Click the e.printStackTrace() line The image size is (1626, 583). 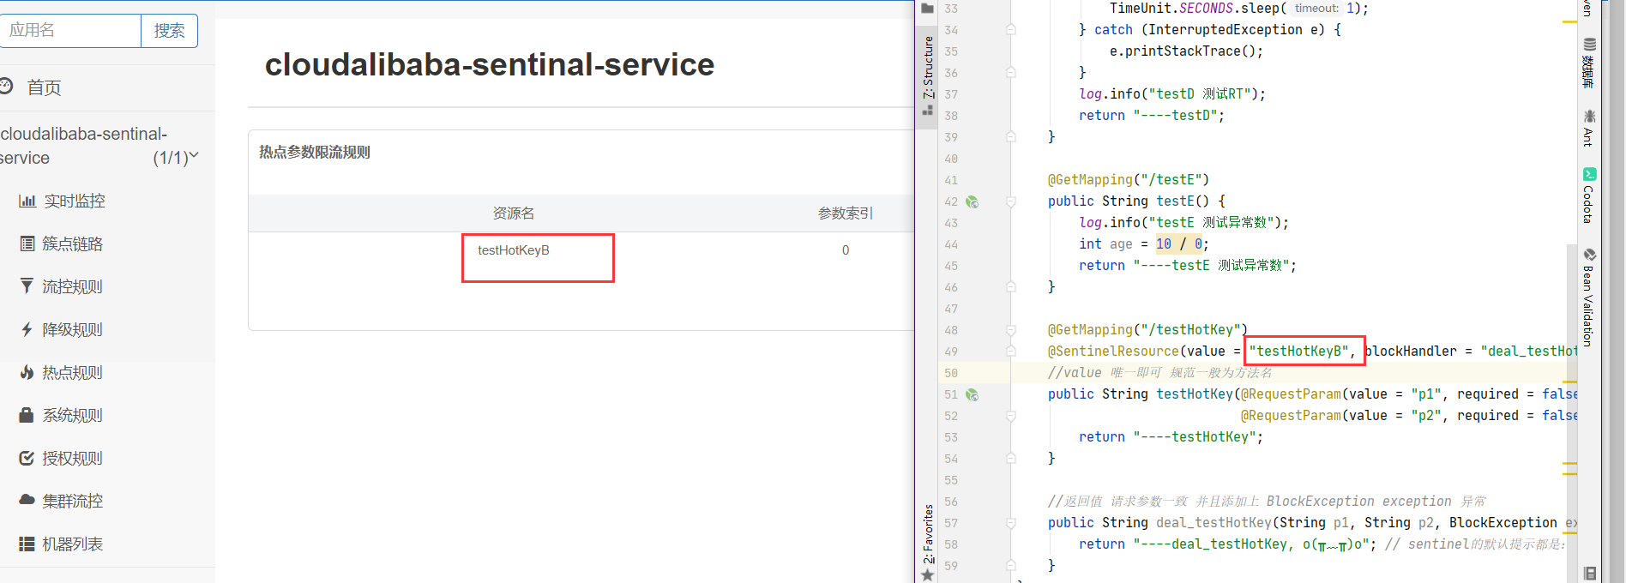(x=1186, y=51)
